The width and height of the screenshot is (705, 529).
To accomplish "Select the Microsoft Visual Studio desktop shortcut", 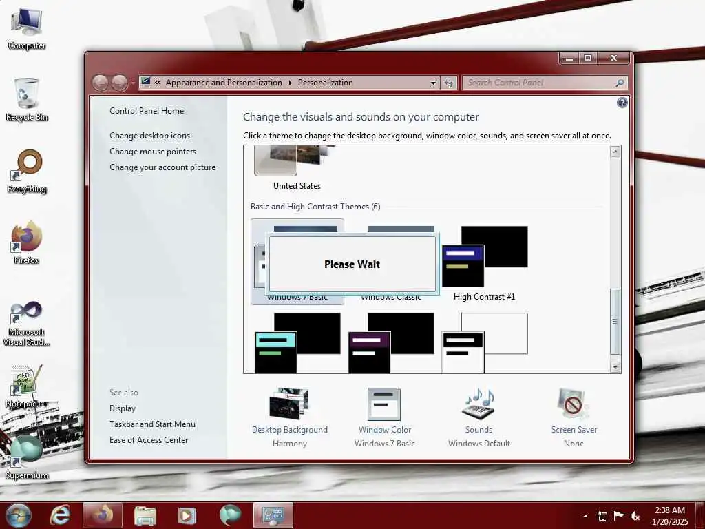I will click(x=26, y=324).
